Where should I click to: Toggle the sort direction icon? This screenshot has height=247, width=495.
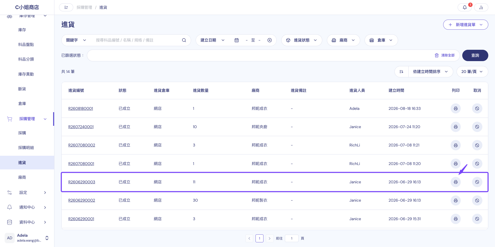(401, 72)
